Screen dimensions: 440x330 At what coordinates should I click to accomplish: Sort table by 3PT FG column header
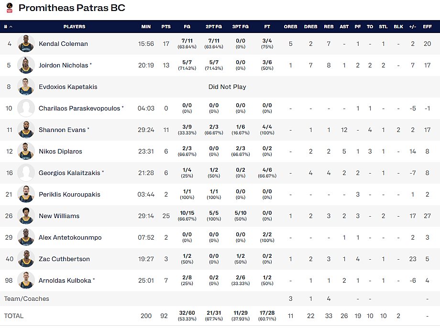point(240,27)
